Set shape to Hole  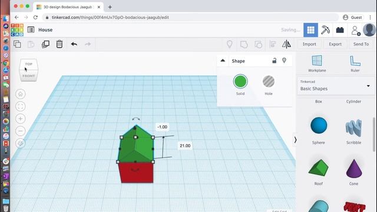pyautogui.click(x=269, y=82)
